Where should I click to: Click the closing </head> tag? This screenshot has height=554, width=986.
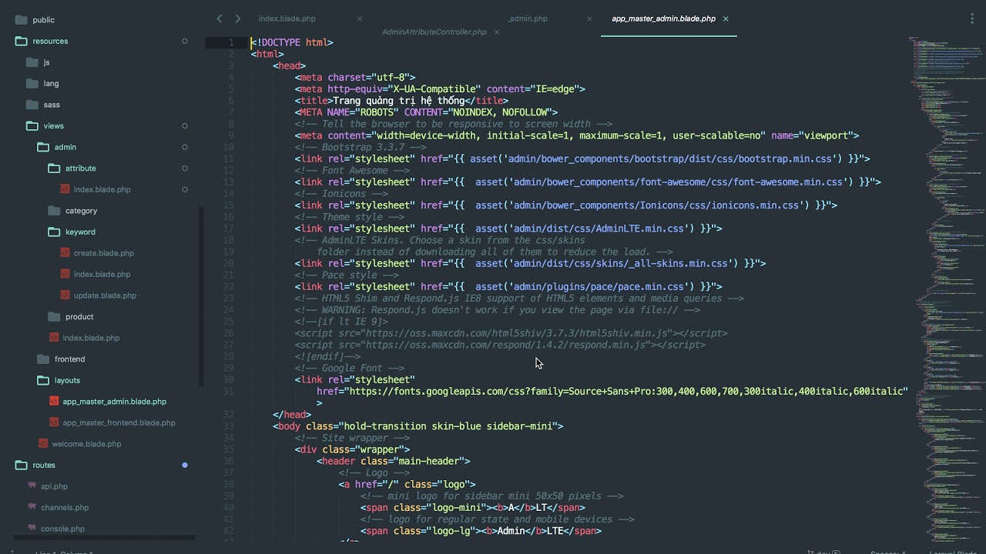coord(292,415)
